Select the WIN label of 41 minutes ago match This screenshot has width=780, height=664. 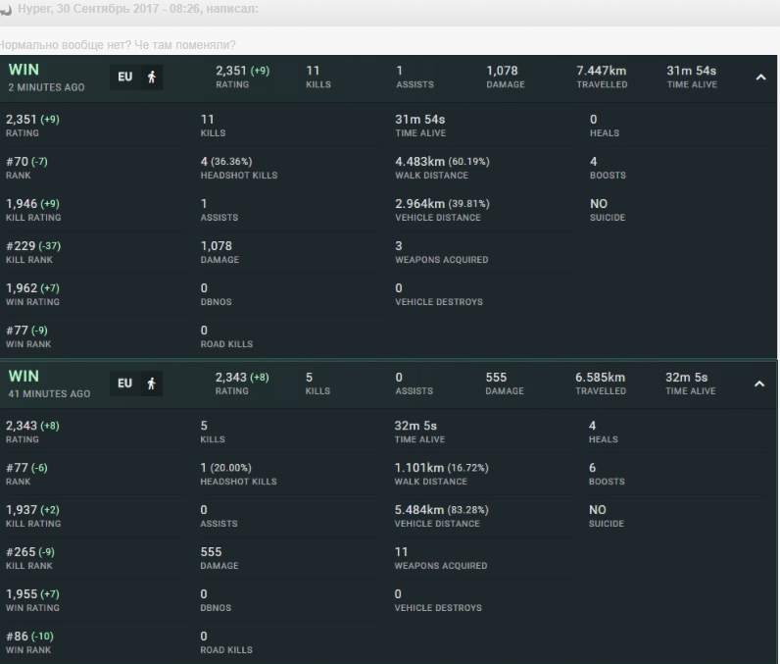pos(24,377)
